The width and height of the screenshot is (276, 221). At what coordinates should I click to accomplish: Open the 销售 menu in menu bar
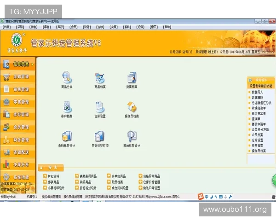tap(34, 27)
